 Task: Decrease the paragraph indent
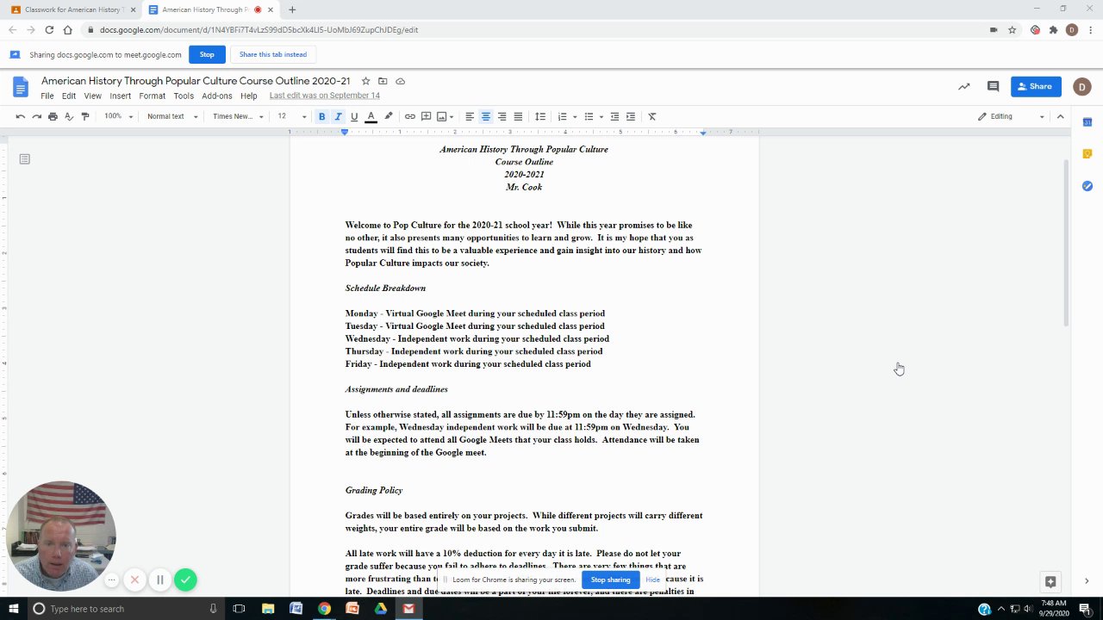click(614, 116)
